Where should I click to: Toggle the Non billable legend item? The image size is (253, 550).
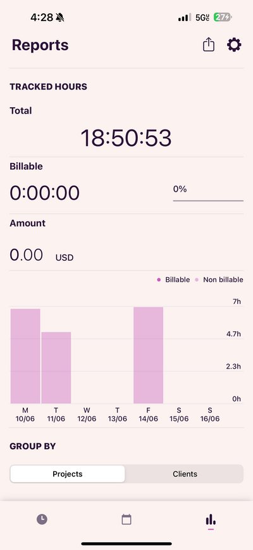pyautogui.click(x=219, y=280)
